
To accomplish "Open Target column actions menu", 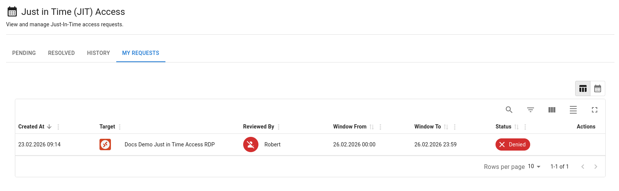I will (120, 127).
